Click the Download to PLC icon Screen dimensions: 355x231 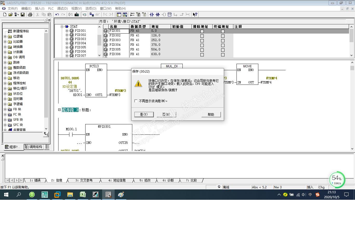click(x=77, y=15)
